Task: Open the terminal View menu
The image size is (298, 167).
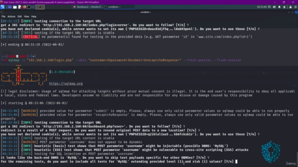Action: (27, 17)
